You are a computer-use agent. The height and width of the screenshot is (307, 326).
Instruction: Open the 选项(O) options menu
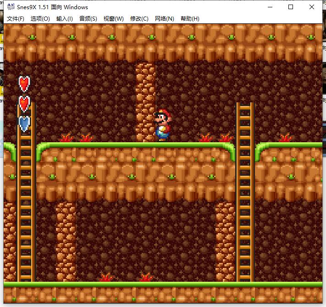coord(40,19)
